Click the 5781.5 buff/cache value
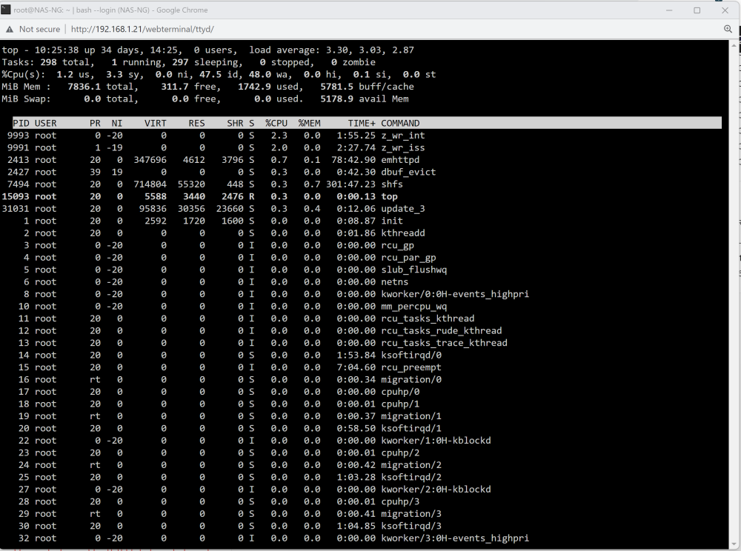The width and height of the screenshot is (741, 551). click(x=337, y=87)
